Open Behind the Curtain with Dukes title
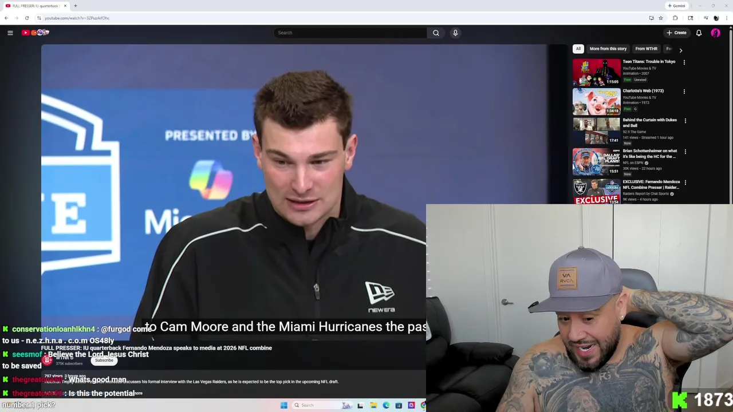 (649, 122)
